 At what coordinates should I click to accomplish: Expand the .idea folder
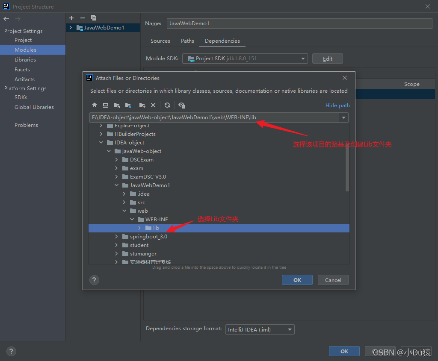124,194
